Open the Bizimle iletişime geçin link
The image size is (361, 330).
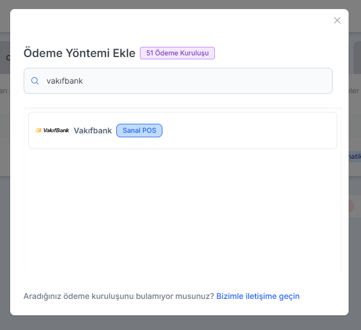coord(258,296)
